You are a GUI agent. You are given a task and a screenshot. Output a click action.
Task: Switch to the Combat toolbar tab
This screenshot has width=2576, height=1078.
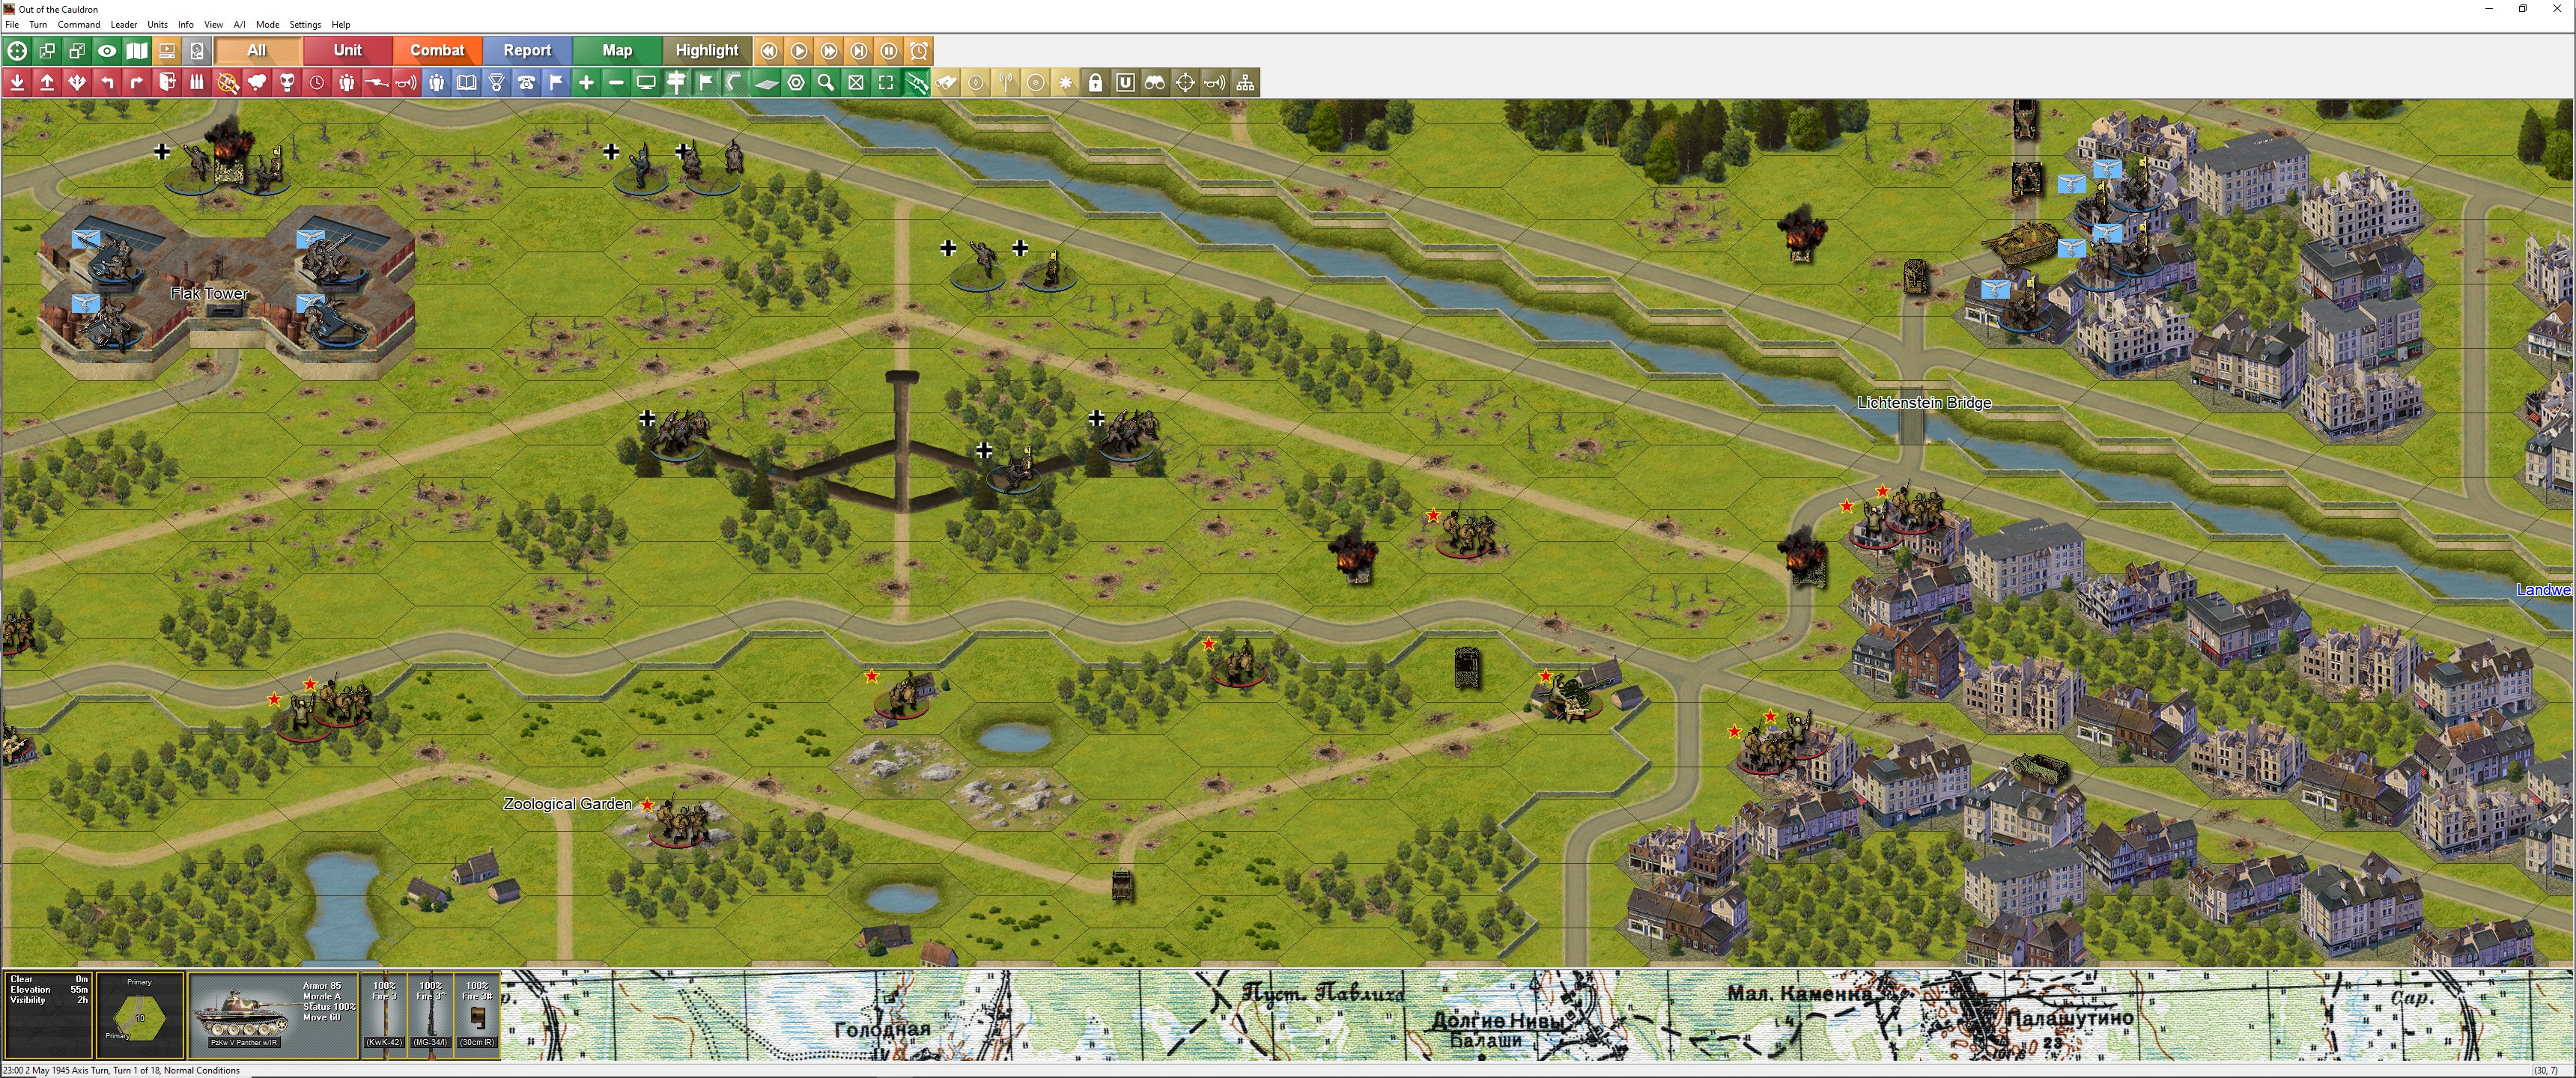437,51
